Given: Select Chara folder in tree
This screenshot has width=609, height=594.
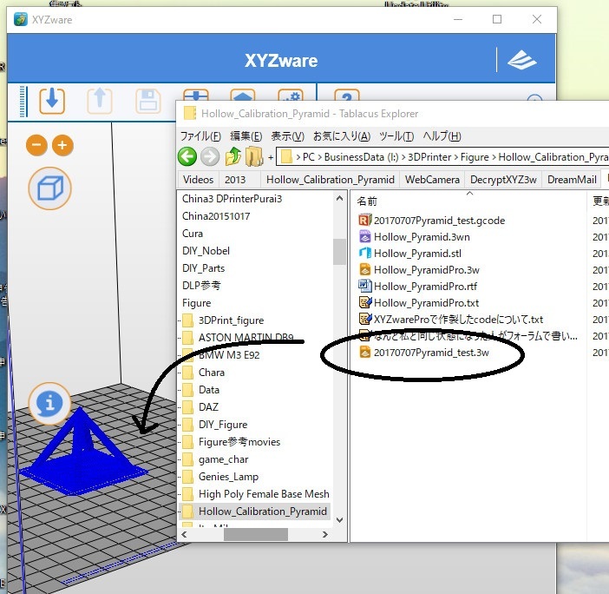Looking at the screenshot, I should 212,373.
